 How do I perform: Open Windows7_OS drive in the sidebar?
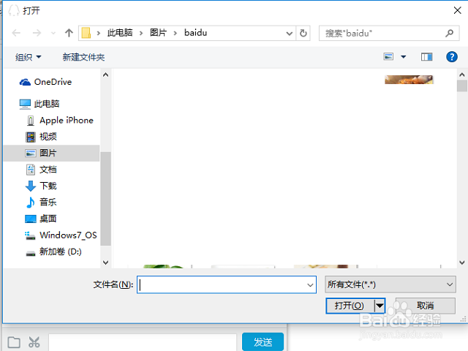coord(61,235)
